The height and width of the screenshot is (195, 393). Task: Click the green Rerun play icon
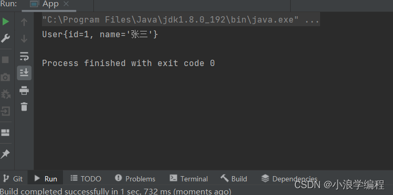click(x=6, y=22)
